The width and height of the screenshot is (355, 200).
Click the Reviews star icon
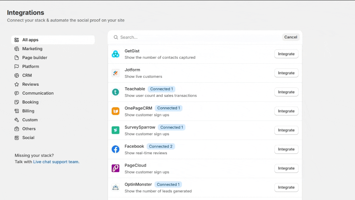17,84
